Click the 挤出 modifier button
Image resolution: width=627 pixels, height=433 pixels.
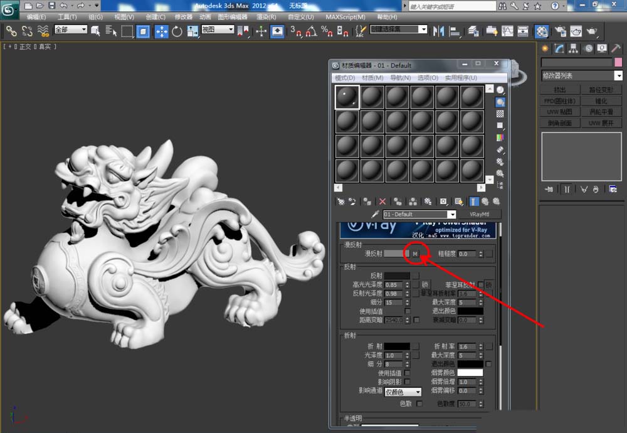(x=560, y=90)
